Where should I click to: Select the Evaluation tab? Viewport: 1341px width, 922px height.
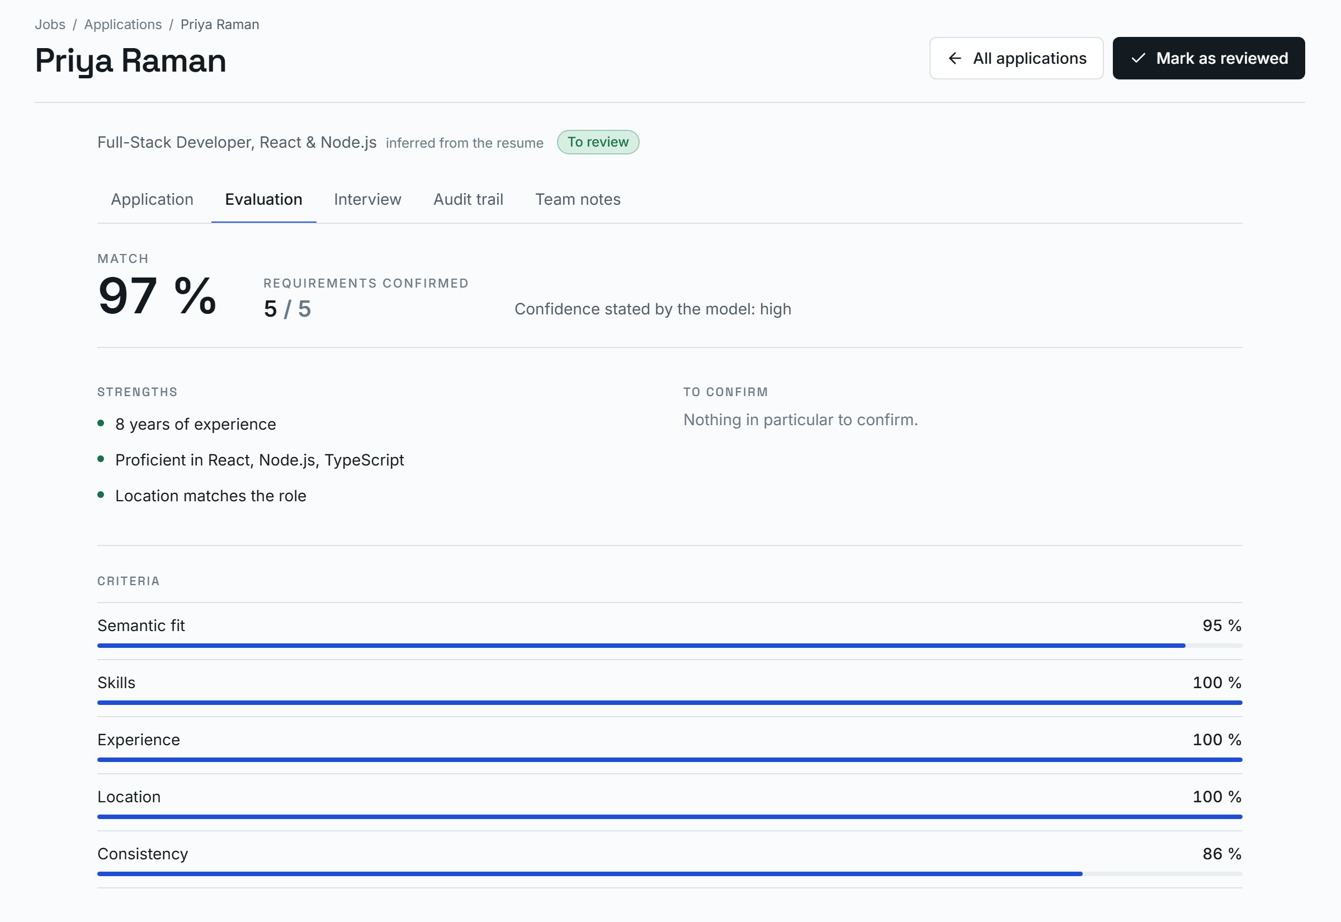pyautogui.click(x=264, y=199)
